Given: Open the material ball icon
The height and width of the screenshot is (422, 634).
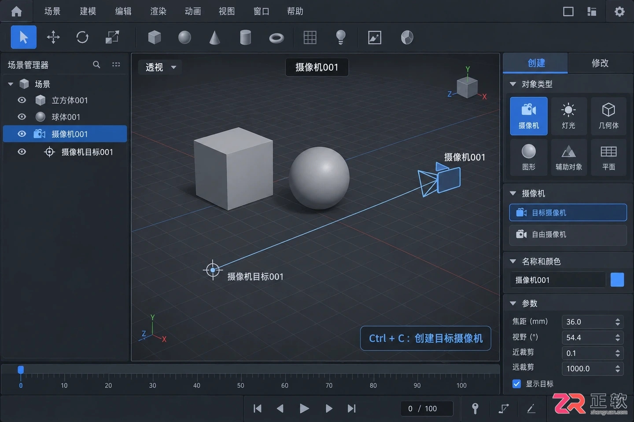Looking at the screenshot, I should click(x=407, y=37).
